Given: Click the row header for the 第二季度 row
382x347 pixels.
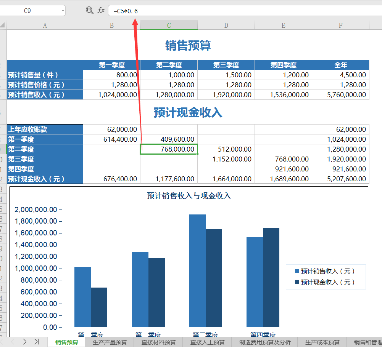Looking at the screenshot, I should [3, 149].
